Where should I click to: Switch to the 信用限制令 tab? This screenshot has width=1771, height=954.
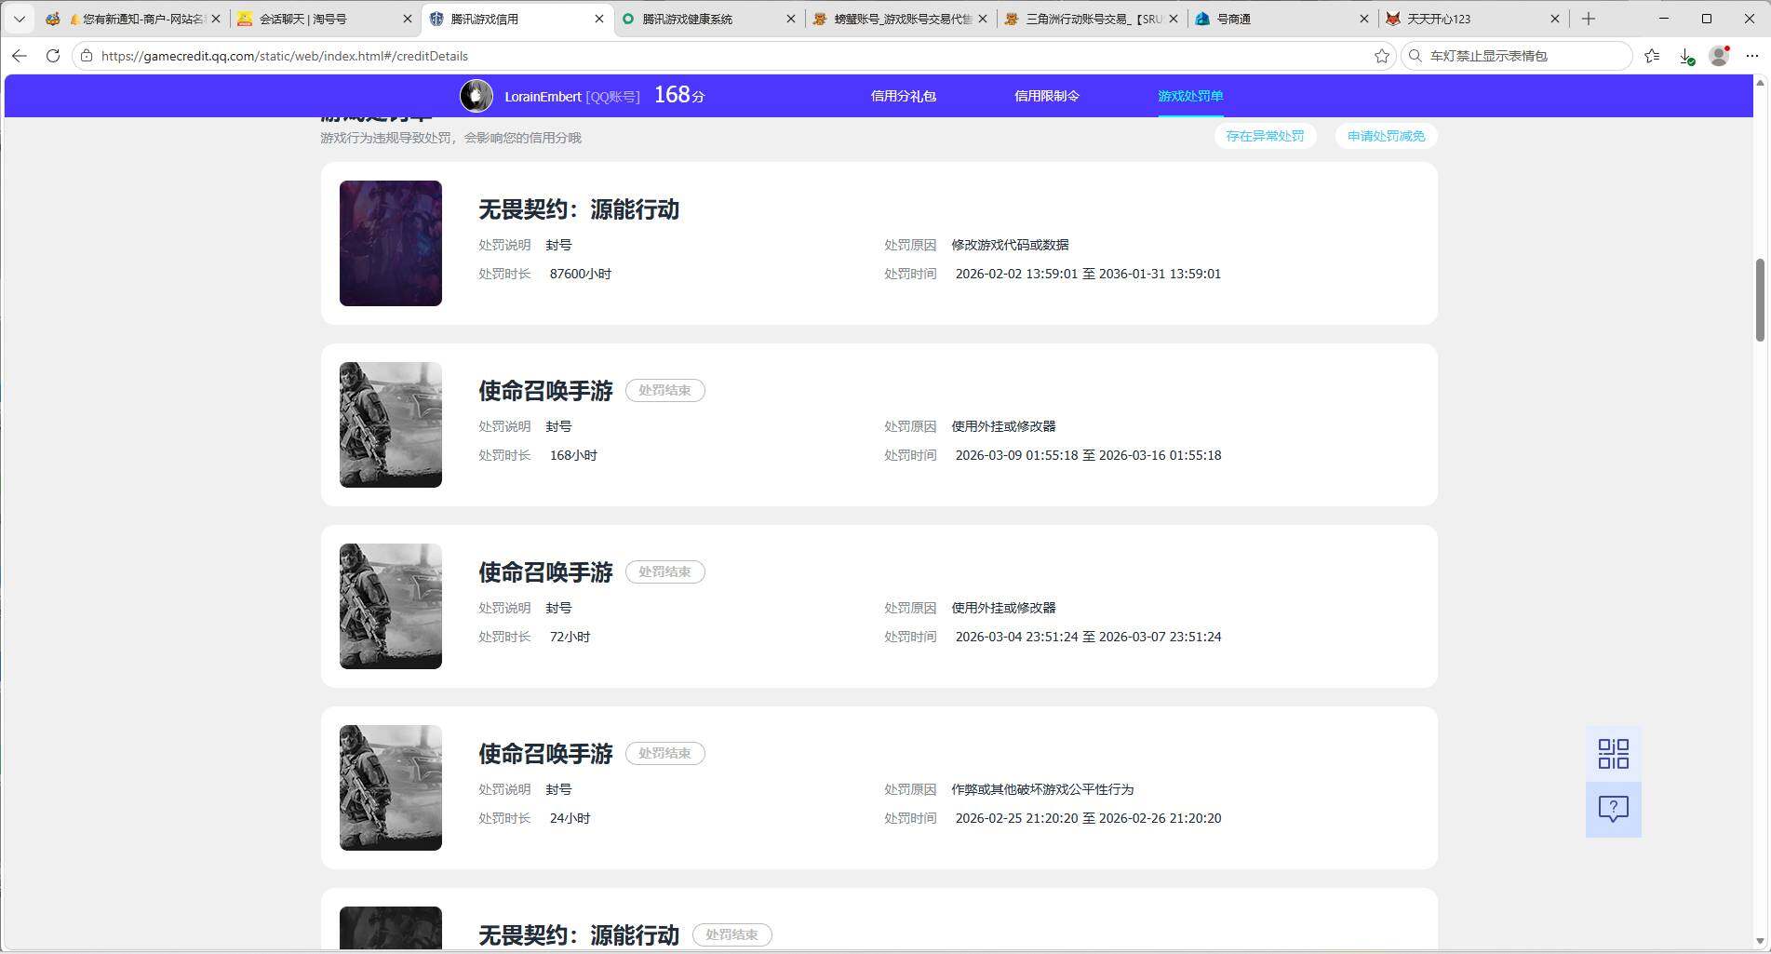click(1046, 96)
